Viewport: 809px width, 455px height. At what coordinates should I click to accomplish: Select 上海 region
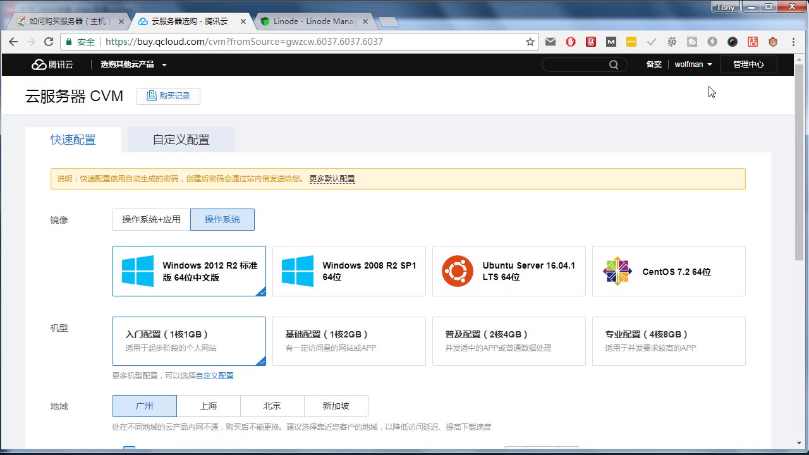(x=209, y=406)
